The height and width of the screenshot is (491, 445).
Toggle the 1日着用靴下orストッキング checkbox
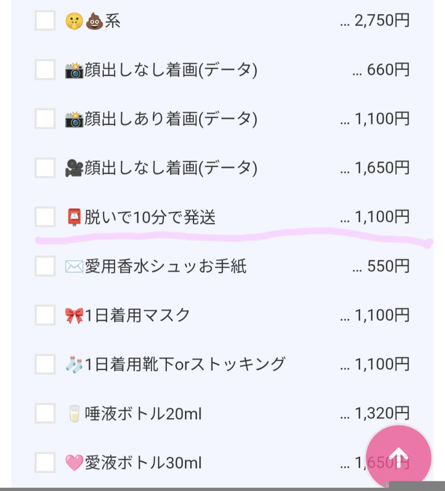click(x=45, y=364)
